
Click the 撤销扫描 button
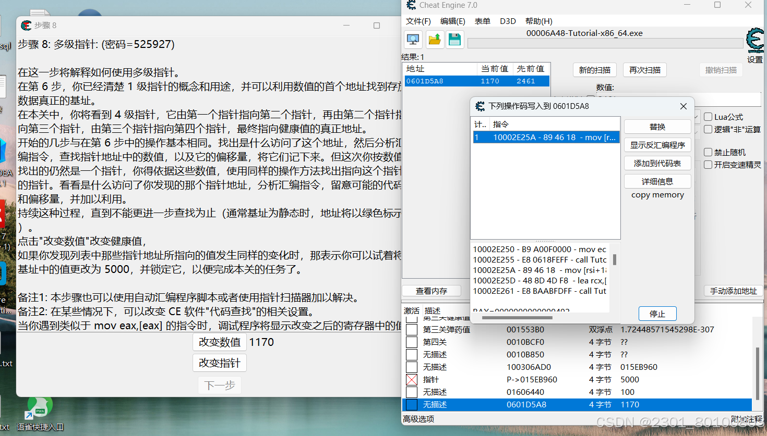point(721,70)
